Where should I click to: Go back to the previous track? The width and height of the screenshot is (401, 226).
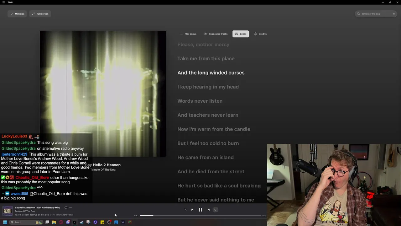(x=192, y=210)
